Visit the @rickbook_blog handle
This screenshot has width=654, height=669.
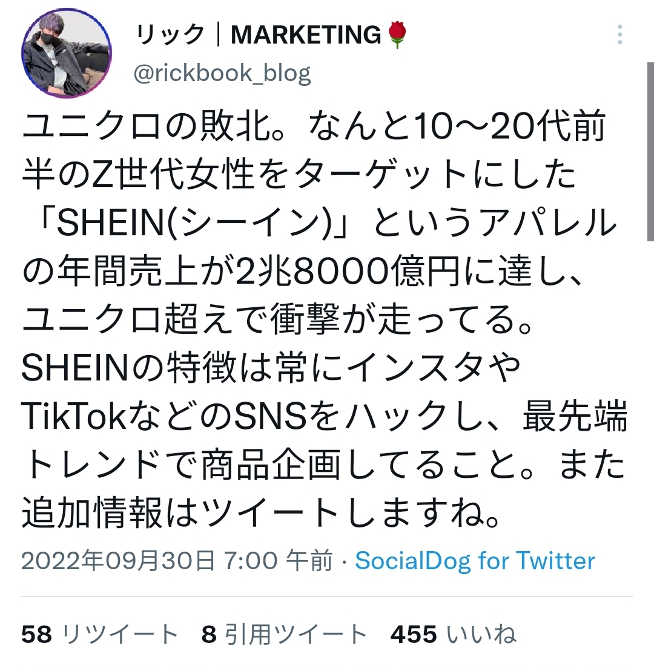coord(222,73)
